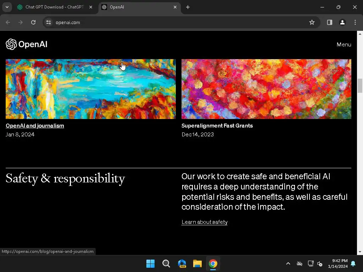363x272 pixels.
Task: Open the clock showing 9:42 PM
Action: click(338, 263)
